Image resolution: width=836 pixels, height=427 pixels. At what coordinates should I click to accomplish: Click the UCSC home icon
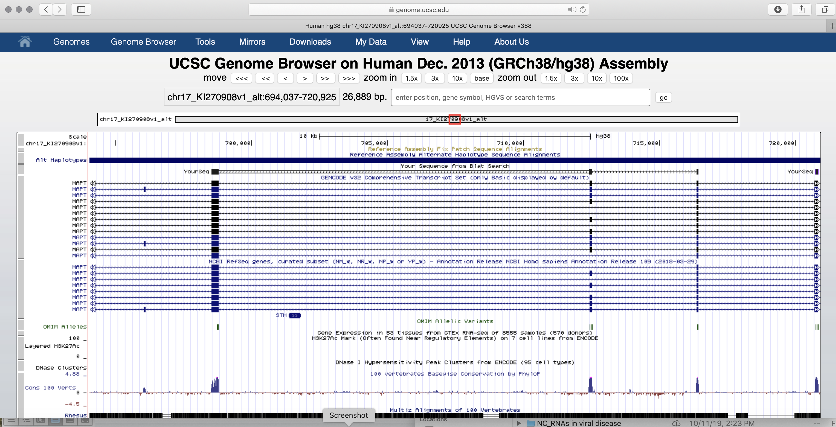25,42
